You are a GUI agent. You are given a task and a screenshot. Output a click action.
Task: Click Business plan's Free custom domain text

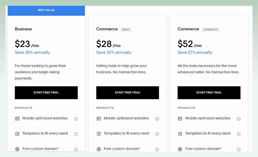point(41,149)
